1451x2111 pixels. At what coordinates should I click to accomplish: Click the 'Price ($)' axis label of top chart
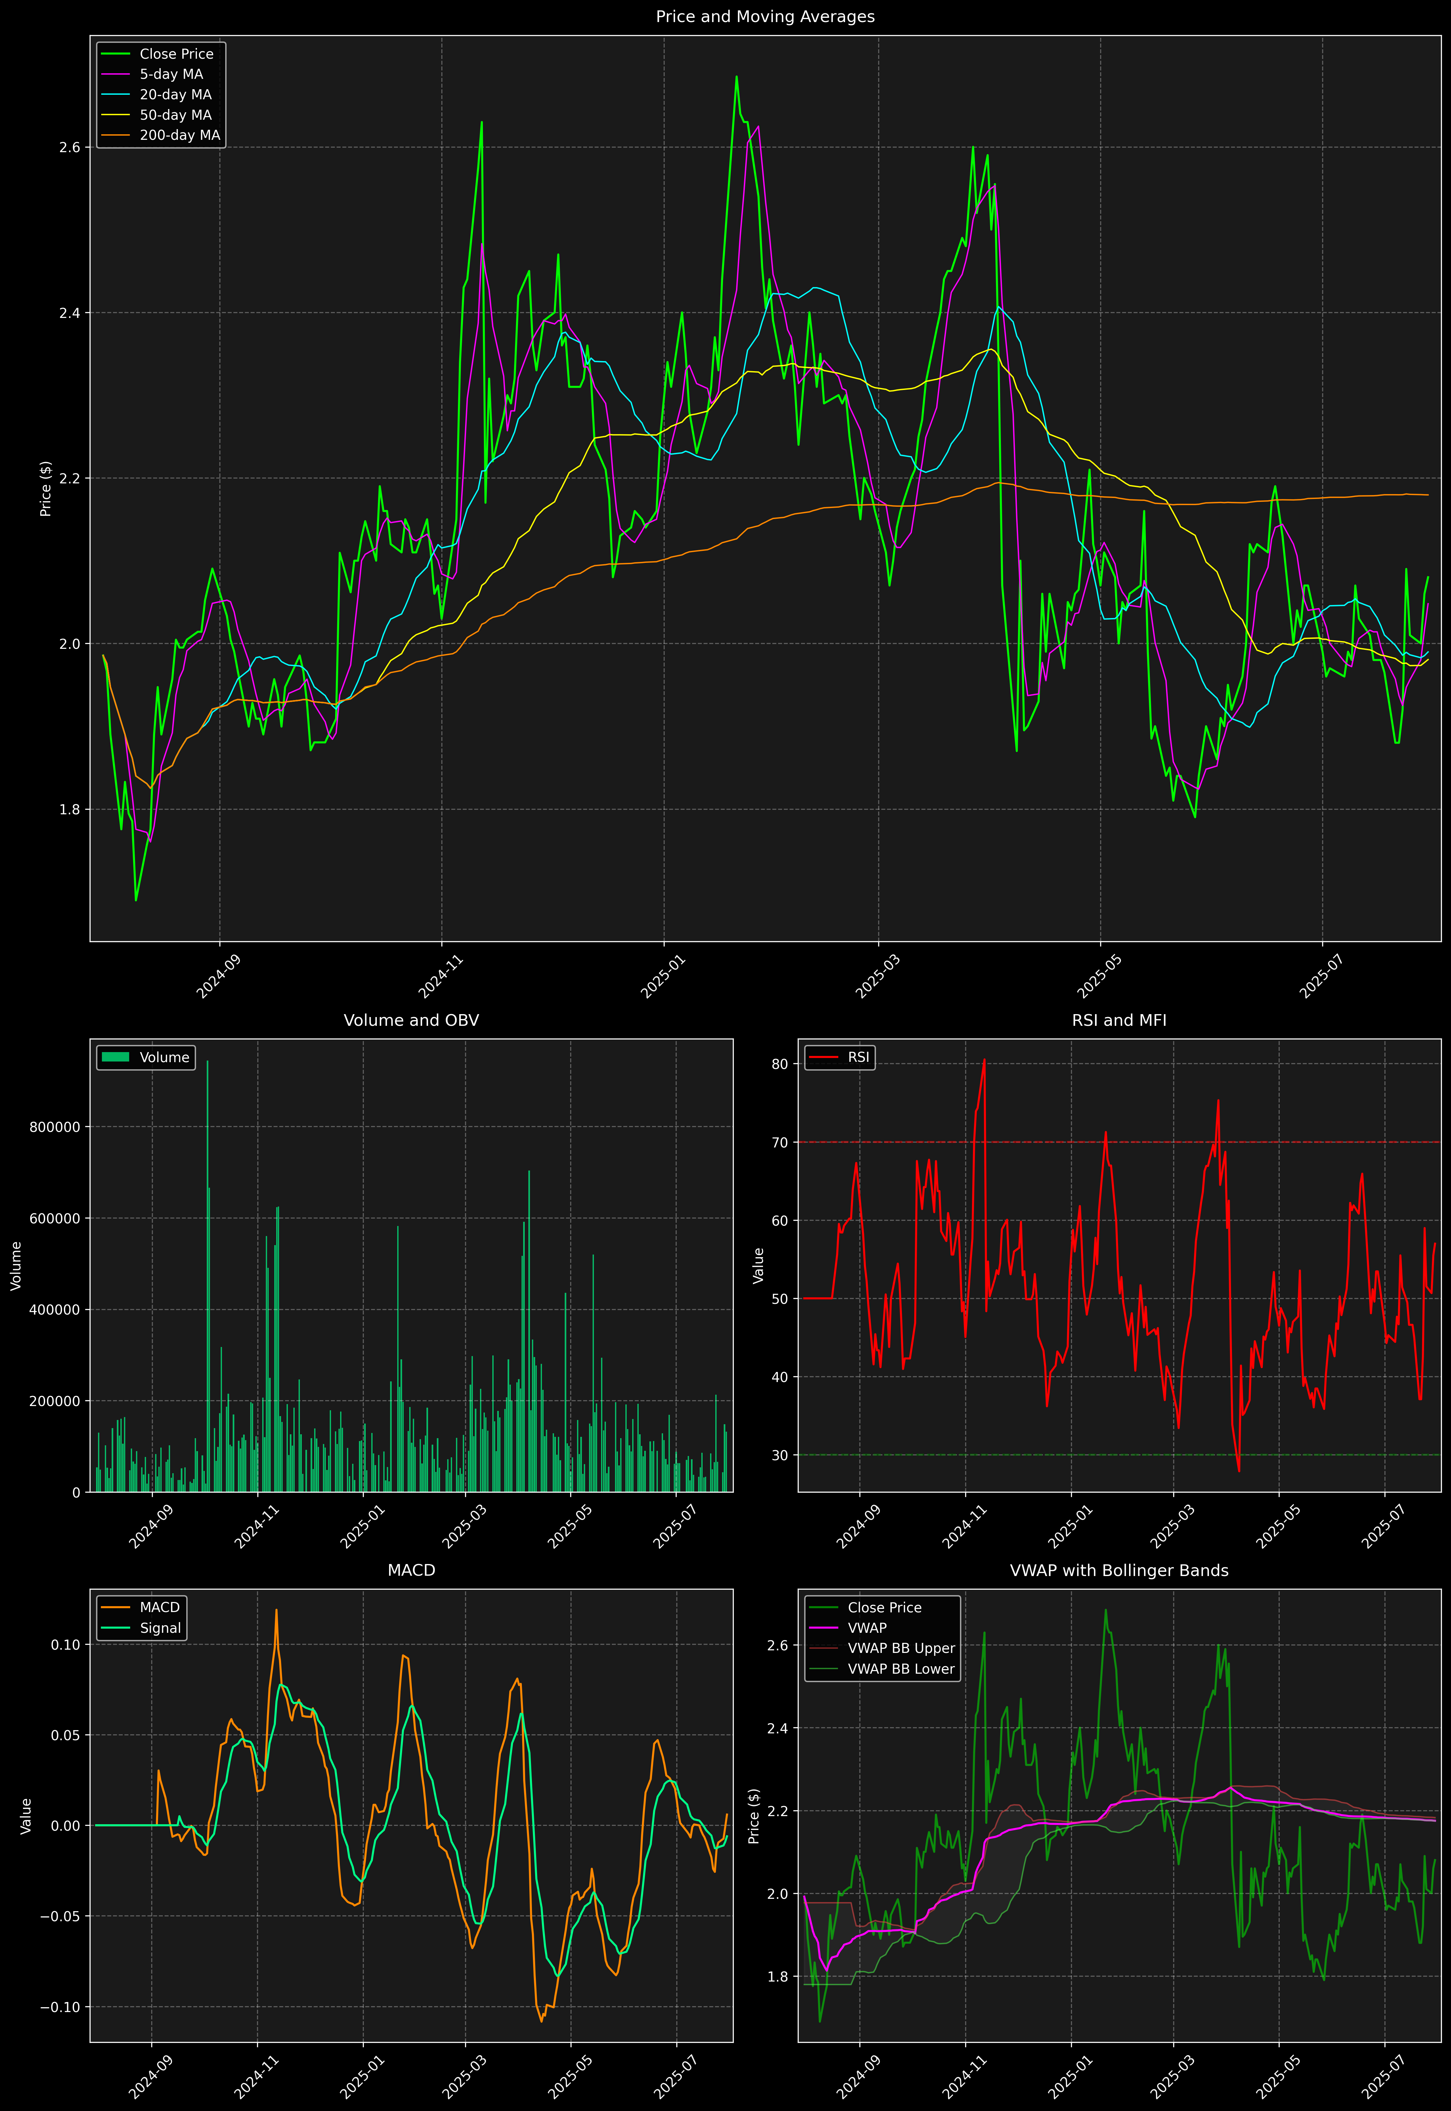tap(45, 489)
